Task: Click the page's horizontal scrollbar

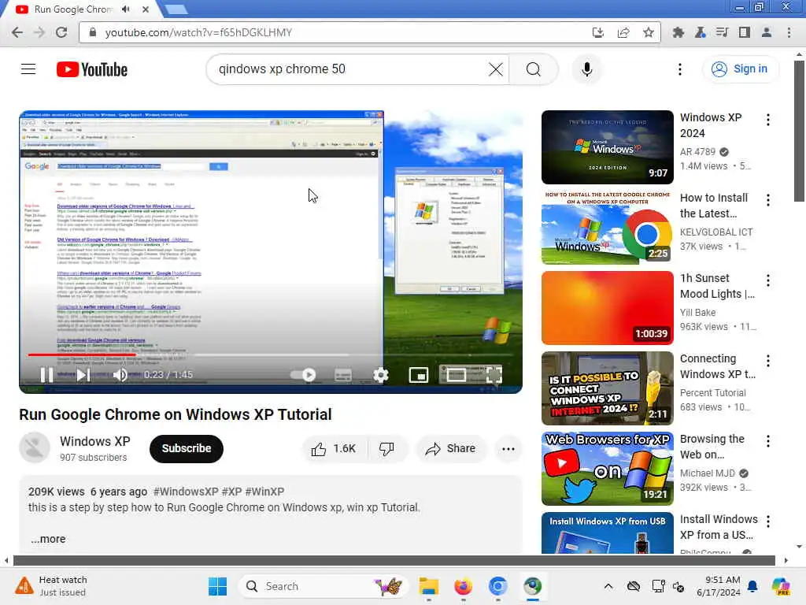Action: point(394,560)
